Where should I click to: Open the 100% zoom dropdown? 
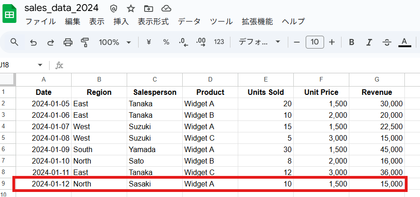(x=115, y=42)
